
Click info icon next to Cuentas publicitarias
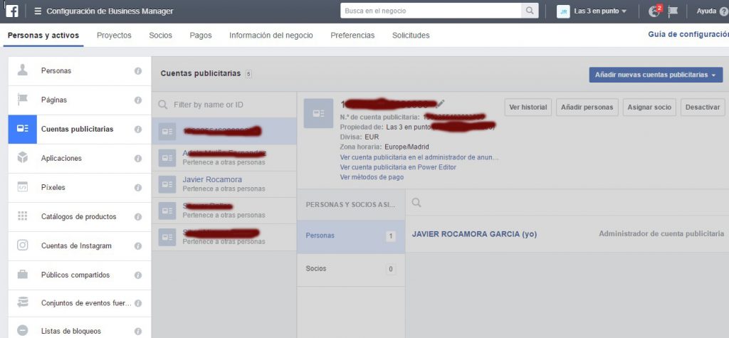(138, 130)
